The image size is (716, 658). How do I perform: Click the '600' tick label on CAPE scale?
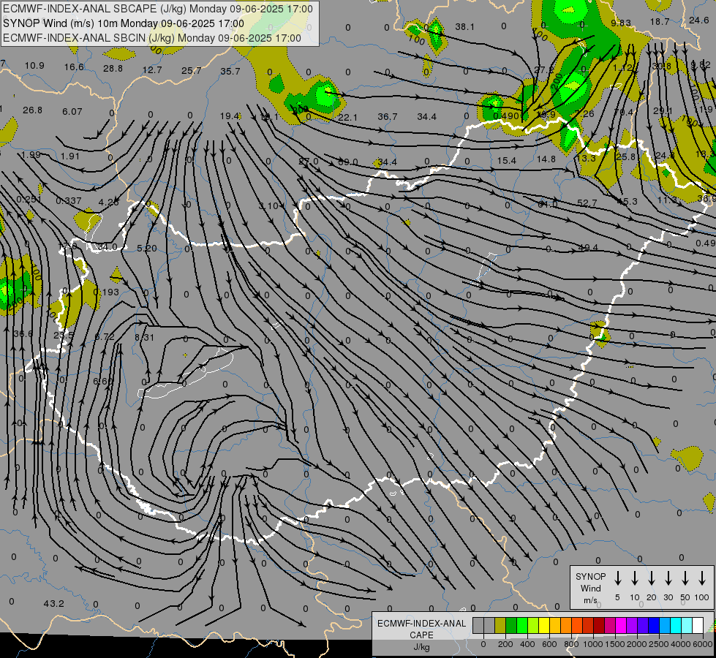[549, 644]
